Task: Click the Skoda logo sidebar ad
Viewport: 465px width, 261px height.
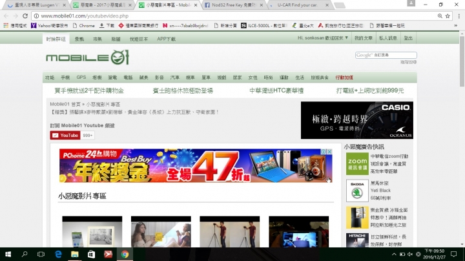Action: (357, 191)
